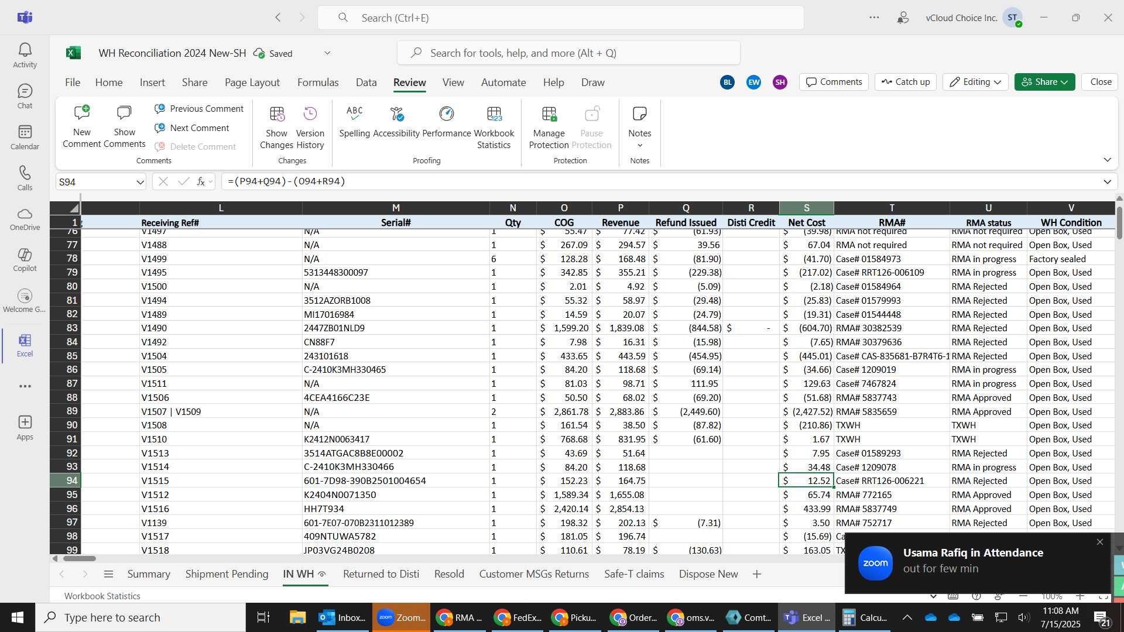
Task: Click the Teams logo icon
Action: click(25, 18)
